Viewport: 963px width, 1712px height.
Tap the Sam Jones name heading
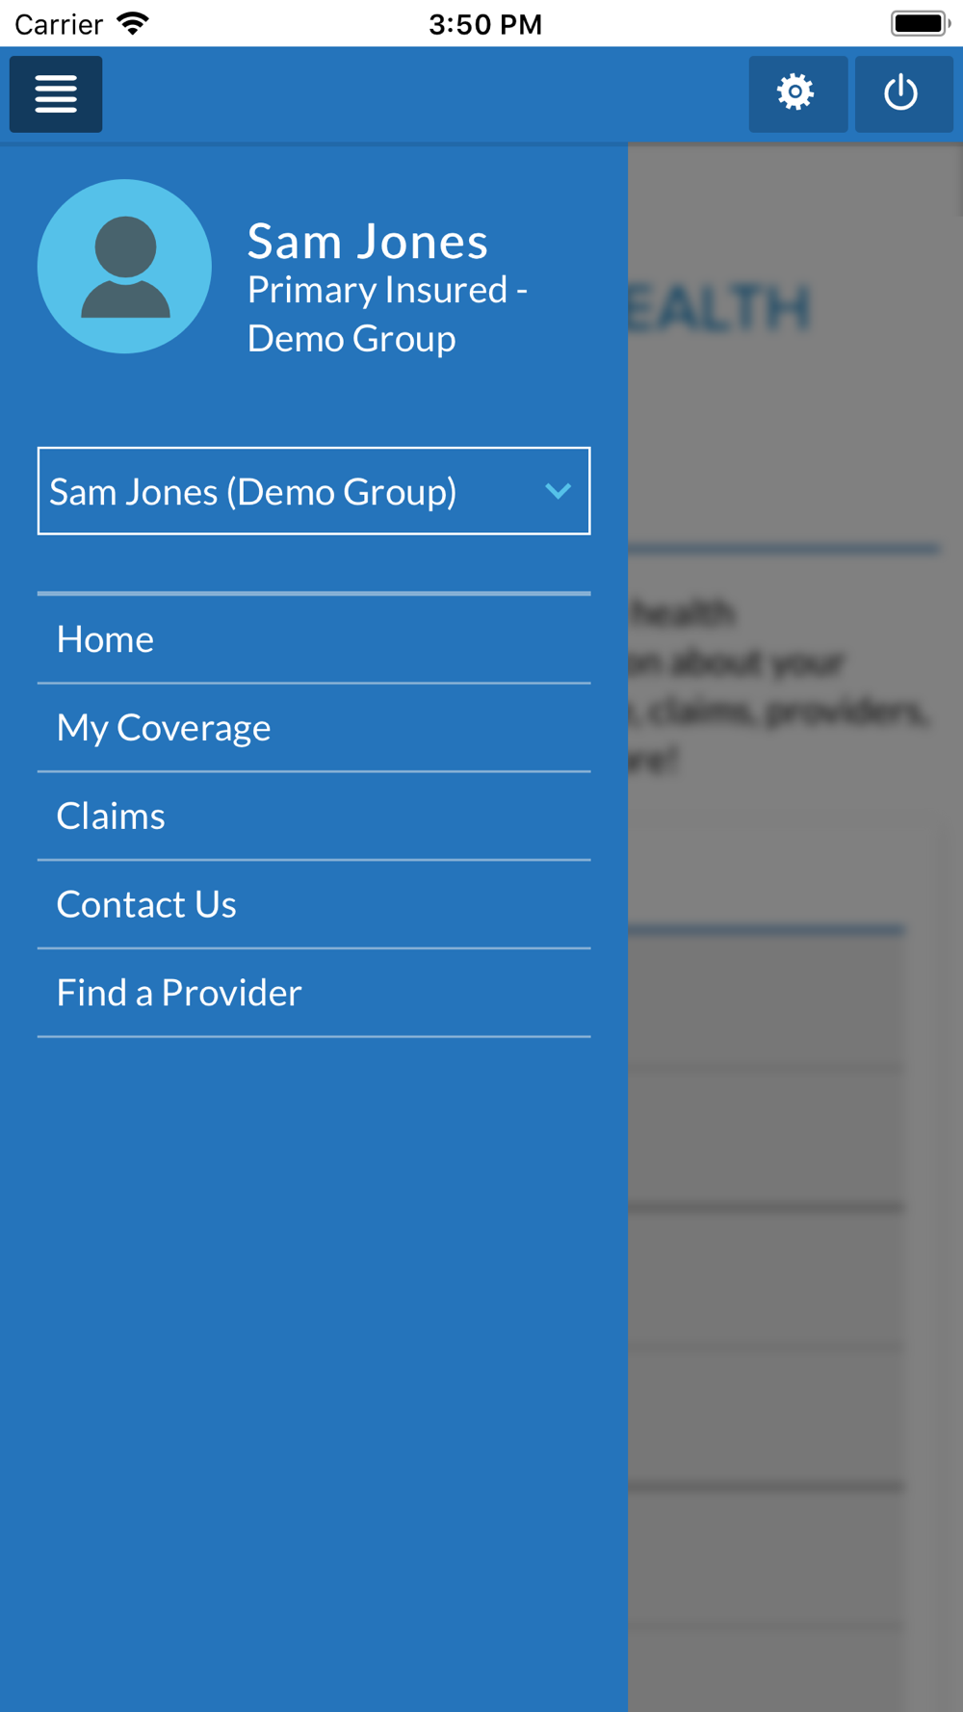367,241
